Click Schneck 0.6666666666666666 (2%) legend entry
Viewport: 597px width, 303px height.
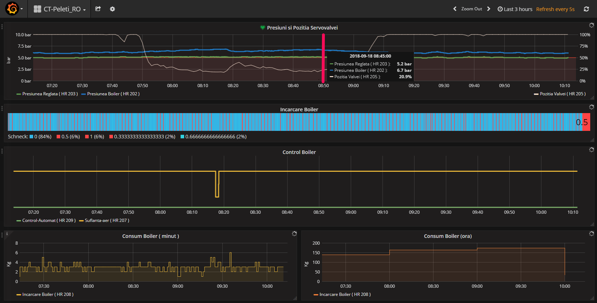pyautogui.click(x=213, y=137)
